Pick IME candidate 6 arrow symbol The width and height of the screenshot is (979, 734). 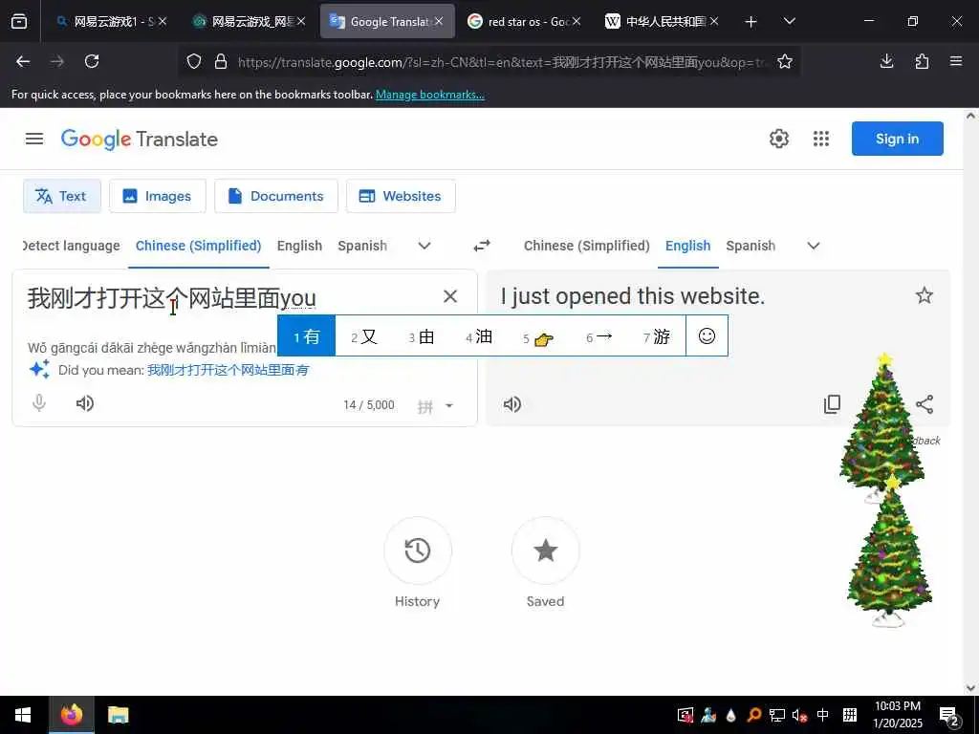598,336
